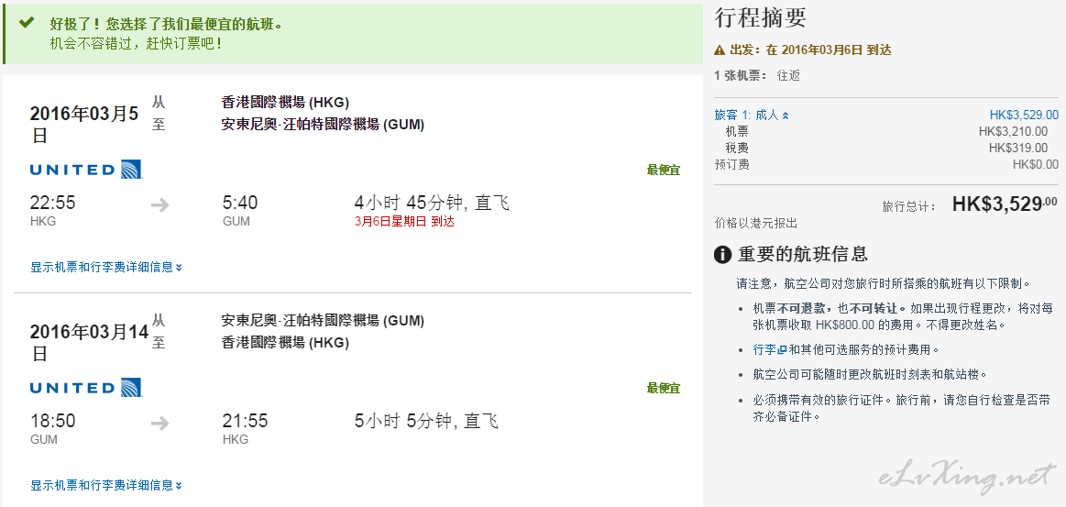Viewport: 1066px width, 507px height.
Task: Click the green checkmark icon in banner
Action: 27,23
